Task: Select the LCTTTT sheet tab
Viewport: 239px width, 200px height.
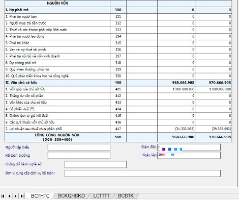Action: 102,196
